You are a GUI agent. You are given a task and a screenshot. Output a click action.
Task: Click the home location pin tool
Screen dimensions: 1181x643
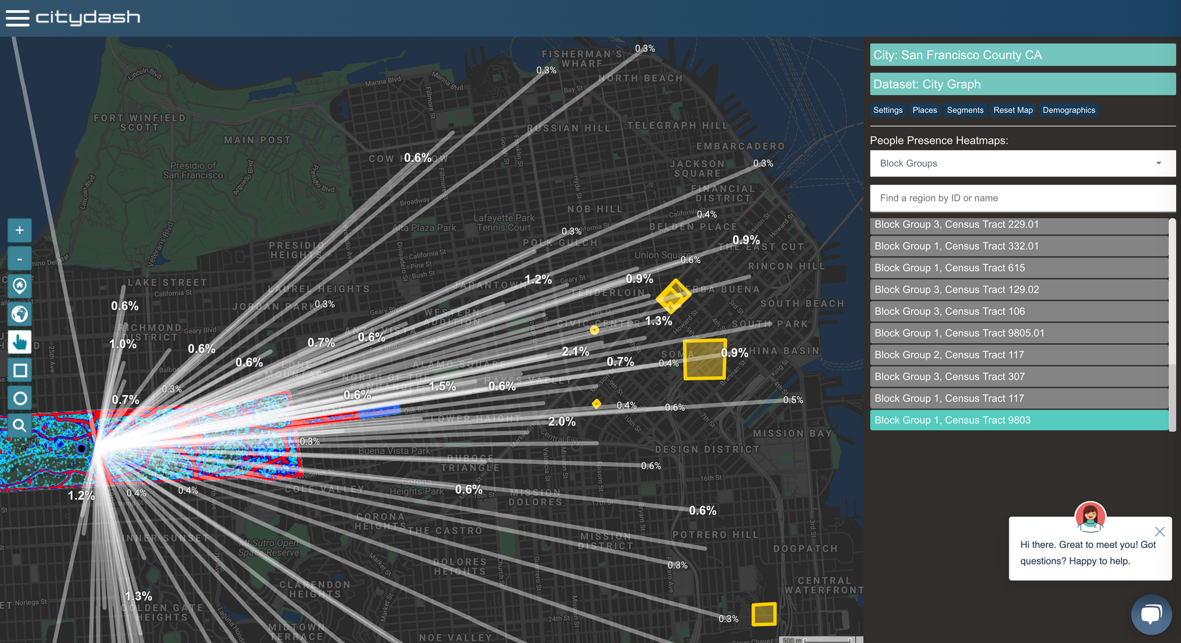pyautogui.click(x=19, y=286)
